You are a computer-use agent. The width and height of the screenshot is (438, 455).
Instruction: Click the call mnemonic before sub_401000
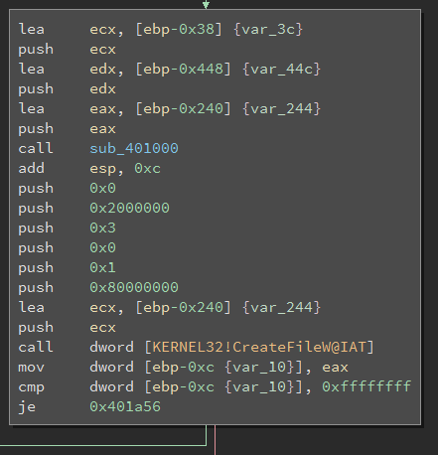[36, 149]
